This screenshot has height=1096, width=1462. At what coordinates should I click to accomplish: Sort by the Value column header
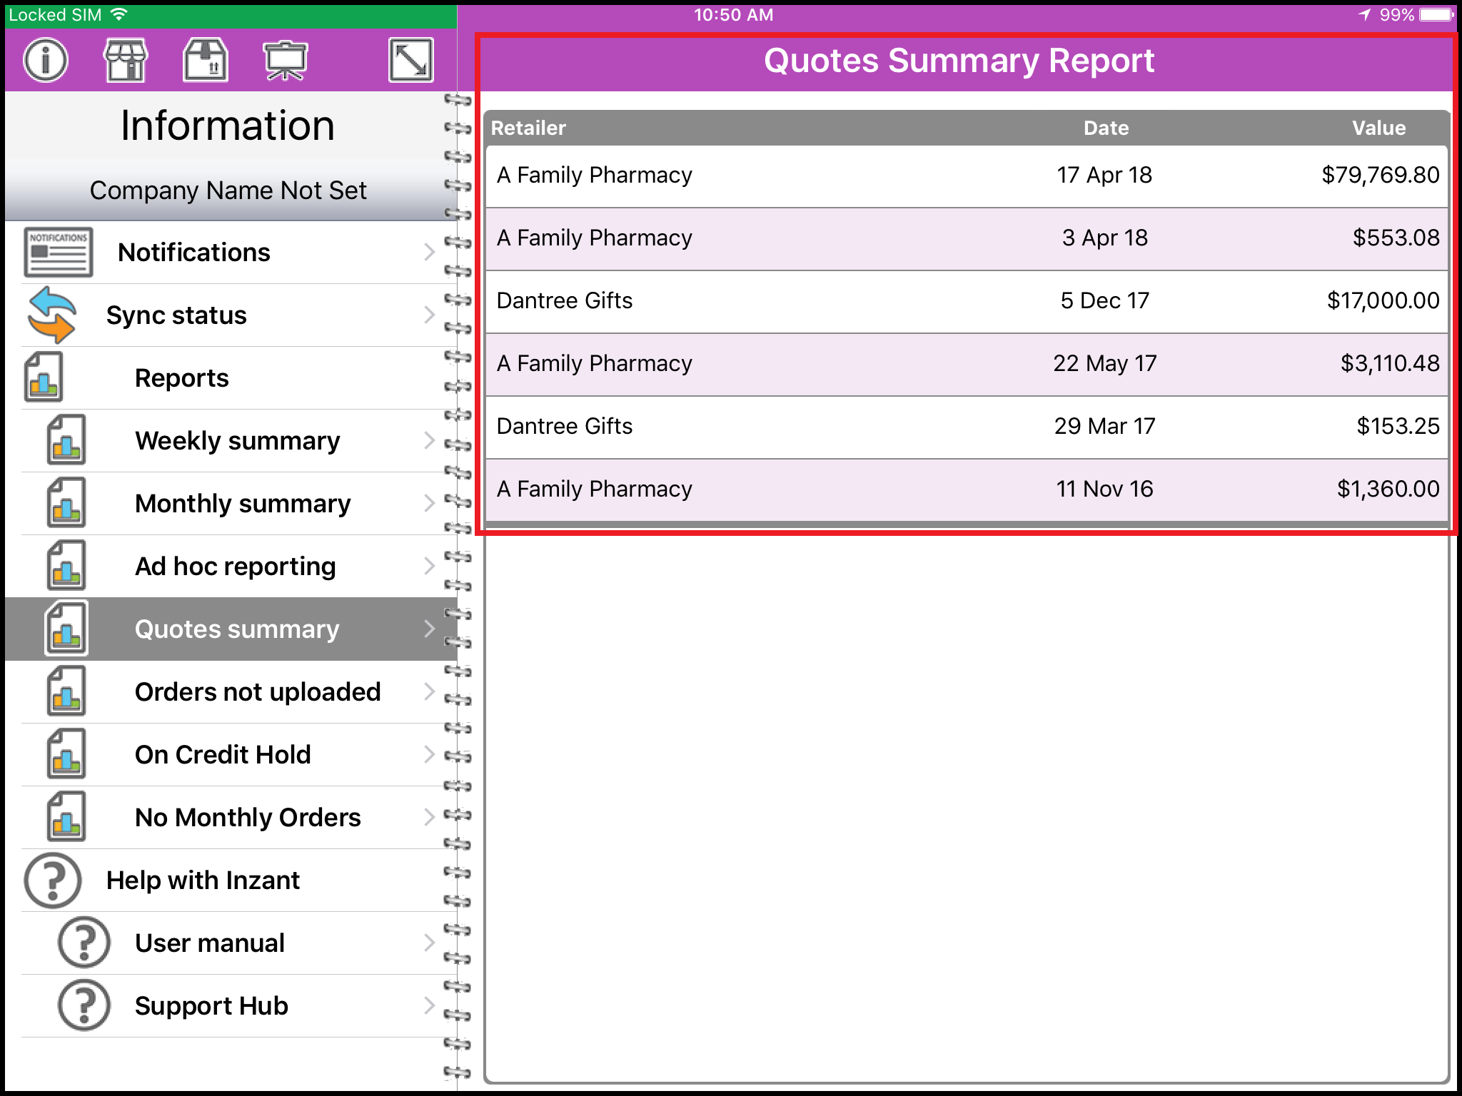pos(1378,128)
